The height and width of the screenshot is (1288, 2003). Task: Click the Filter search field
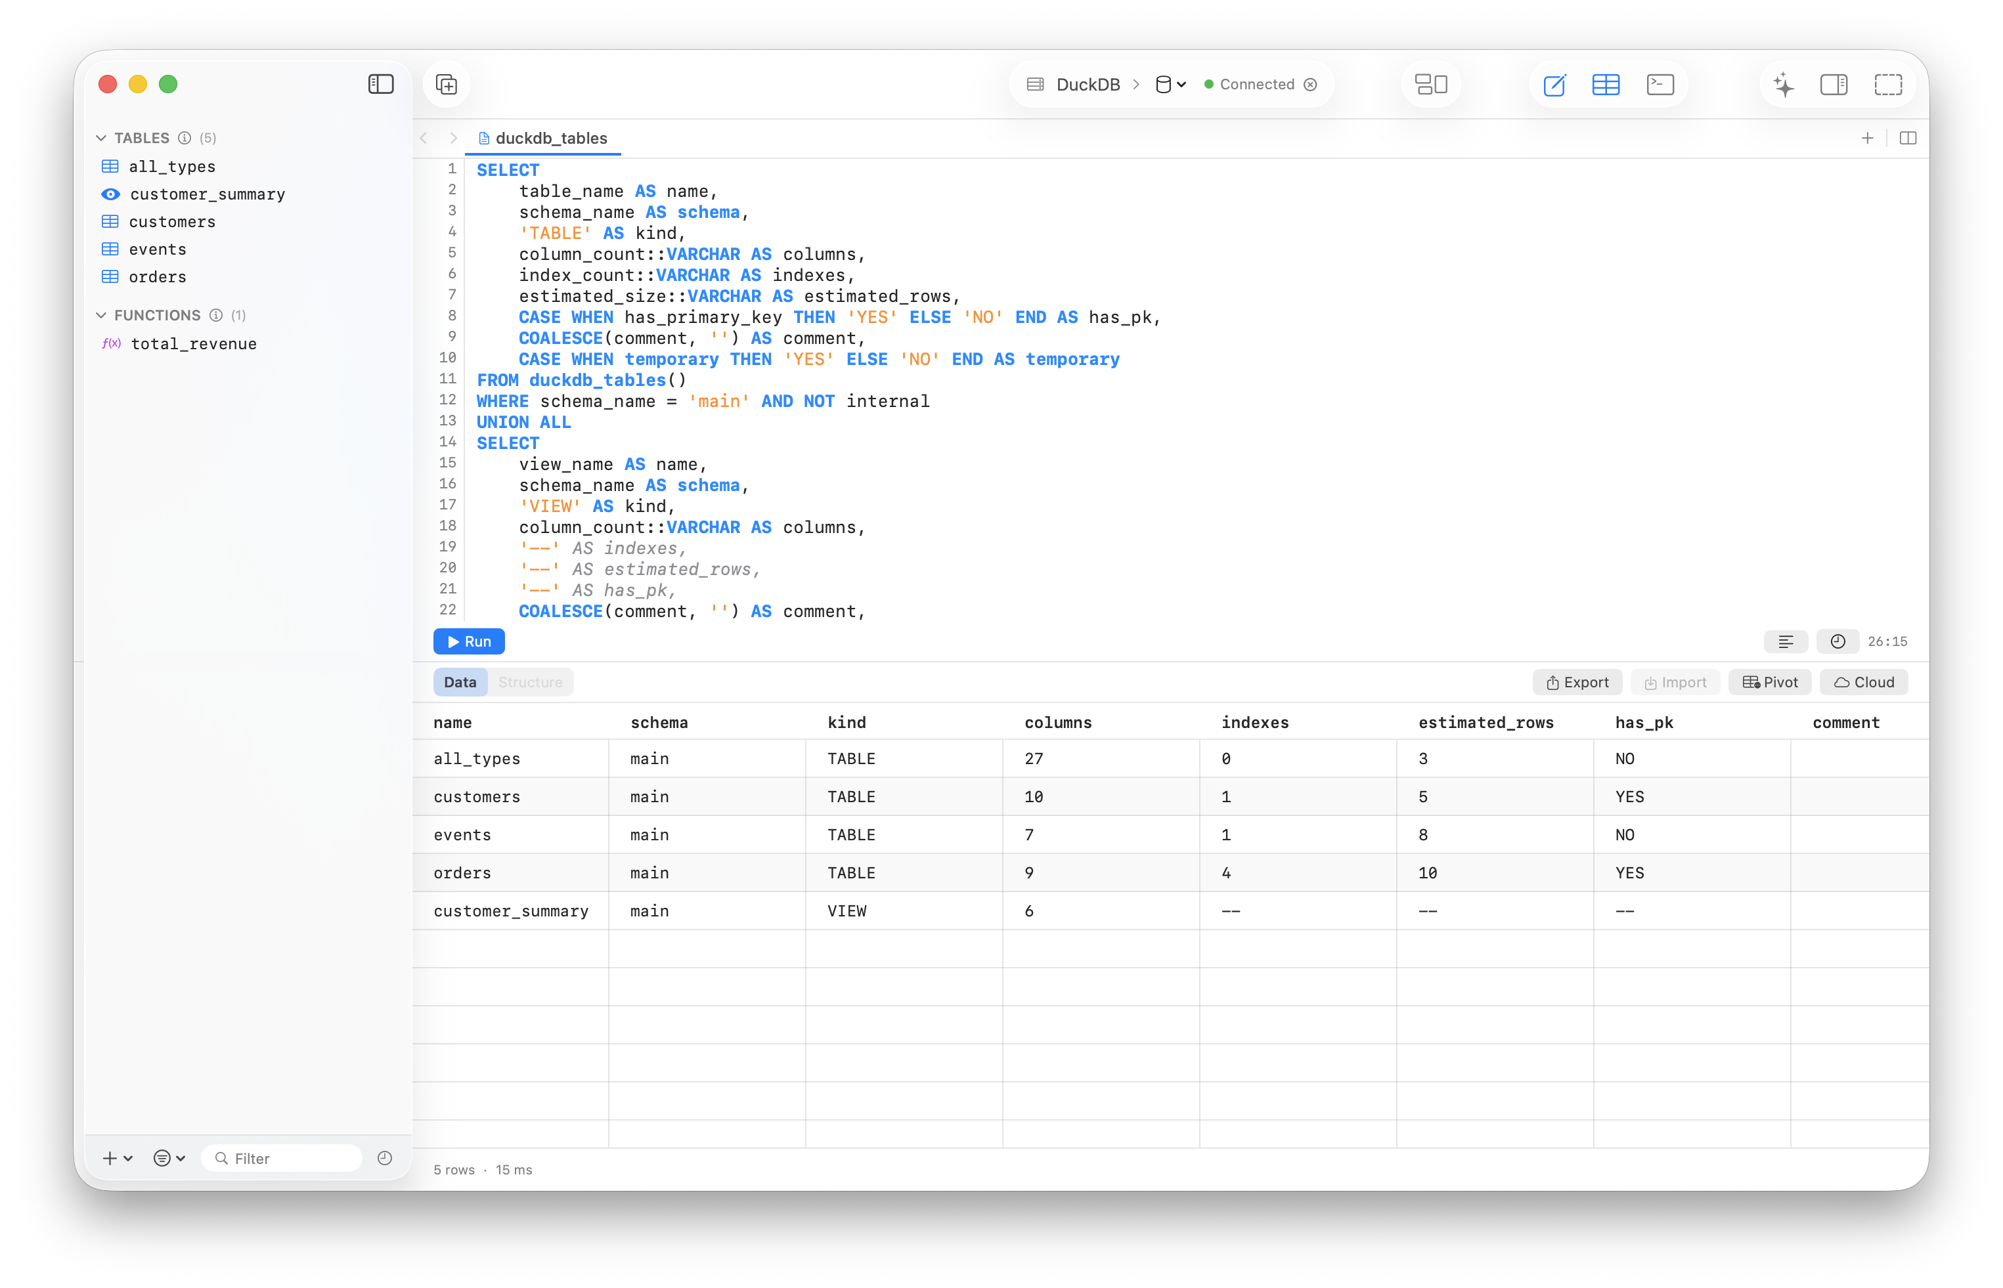[x=282, y=1157]
